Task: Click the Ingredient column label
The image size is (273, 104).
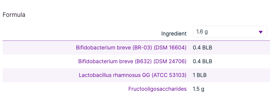Action: tap(174, 34)
